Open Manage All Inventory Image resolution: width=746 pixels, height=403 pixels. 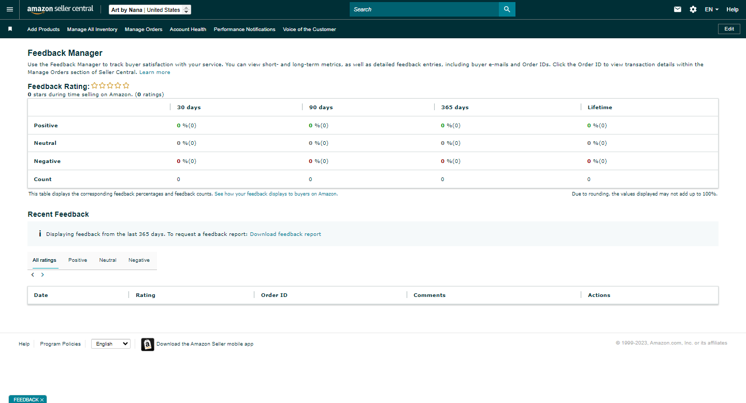(x=92, y=29)
